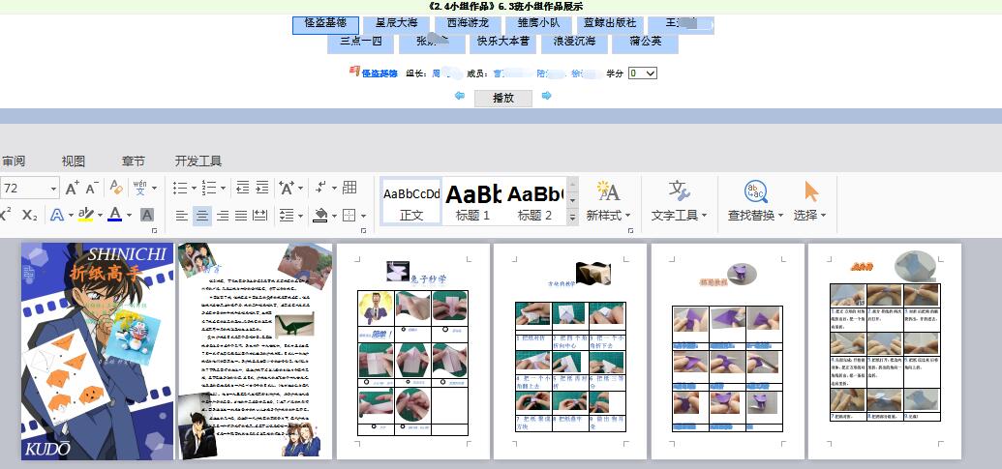Expand font color dropdown arrow
This screenshot has width=1002, height=469.
[129, 215]
